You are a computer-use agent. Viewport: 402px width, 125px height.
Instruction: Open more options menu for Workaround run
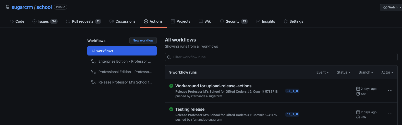pos(390,91)
